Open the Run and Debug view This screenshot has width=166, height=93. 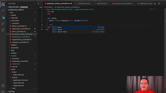(3, 24)
